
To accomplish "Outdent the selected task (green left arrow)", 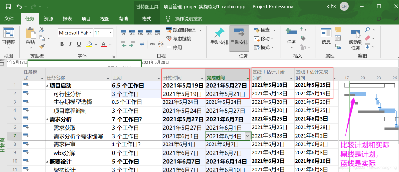I will click(124, 44).
